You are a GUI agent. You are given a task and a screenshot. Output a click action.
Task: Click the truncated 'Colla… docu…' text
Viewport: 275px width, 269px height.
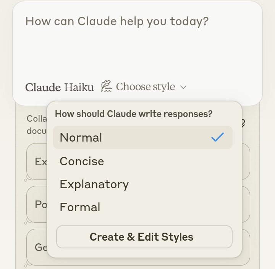[36, 125]
